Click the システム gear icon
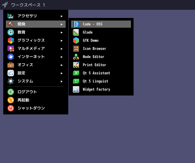Viewport: 195px width, 163px height. tap(11, 81)
